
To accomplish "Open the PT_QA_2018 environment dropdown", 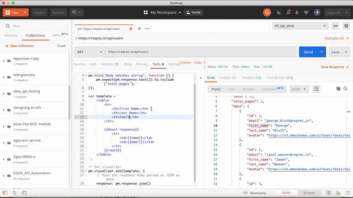I will coord(300,26).
